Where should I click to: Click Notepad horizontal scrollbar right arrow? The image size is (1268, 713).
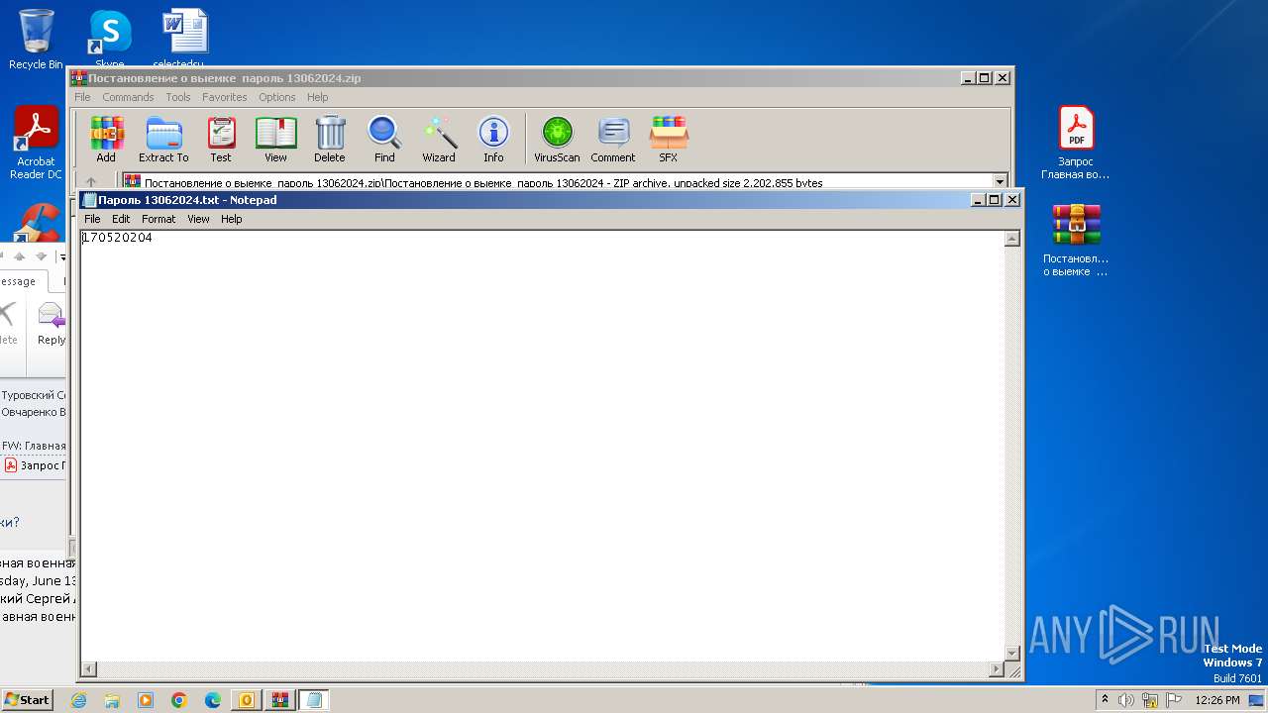pyautogui.click(x=997, y=669)
